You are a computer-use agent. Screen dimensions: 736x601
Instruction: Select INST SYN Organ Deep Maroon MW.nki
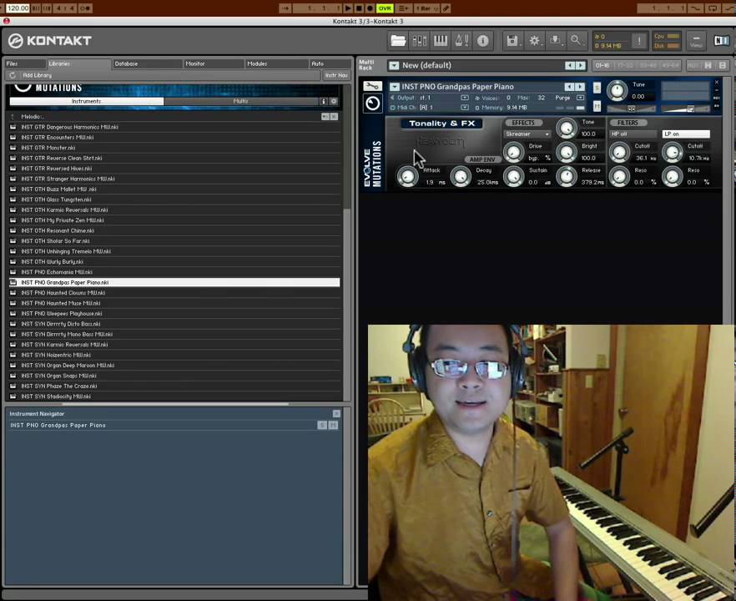click(x=174, y=366)
